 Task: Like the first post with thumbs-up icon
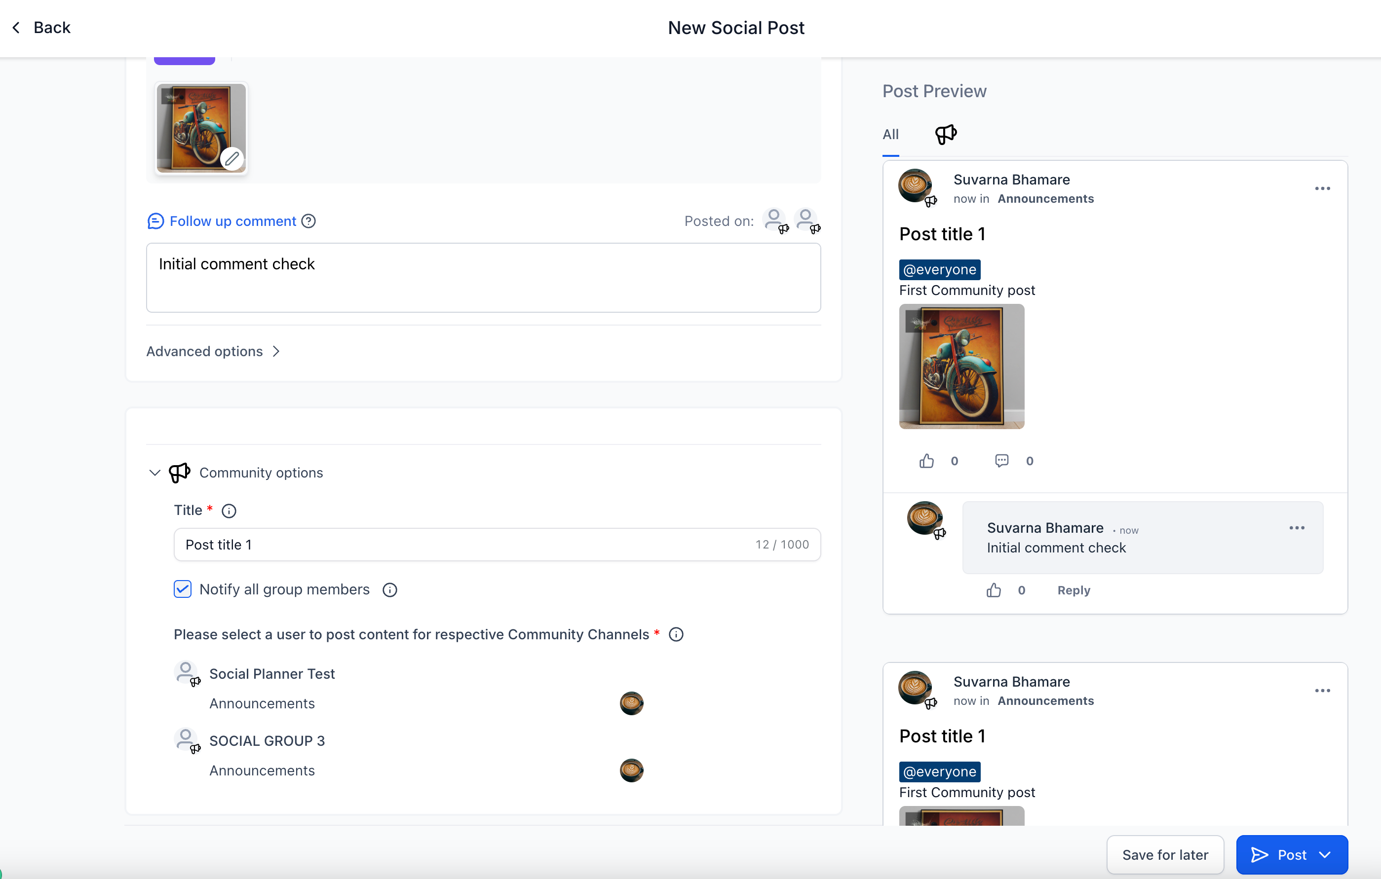click(926, 461)
